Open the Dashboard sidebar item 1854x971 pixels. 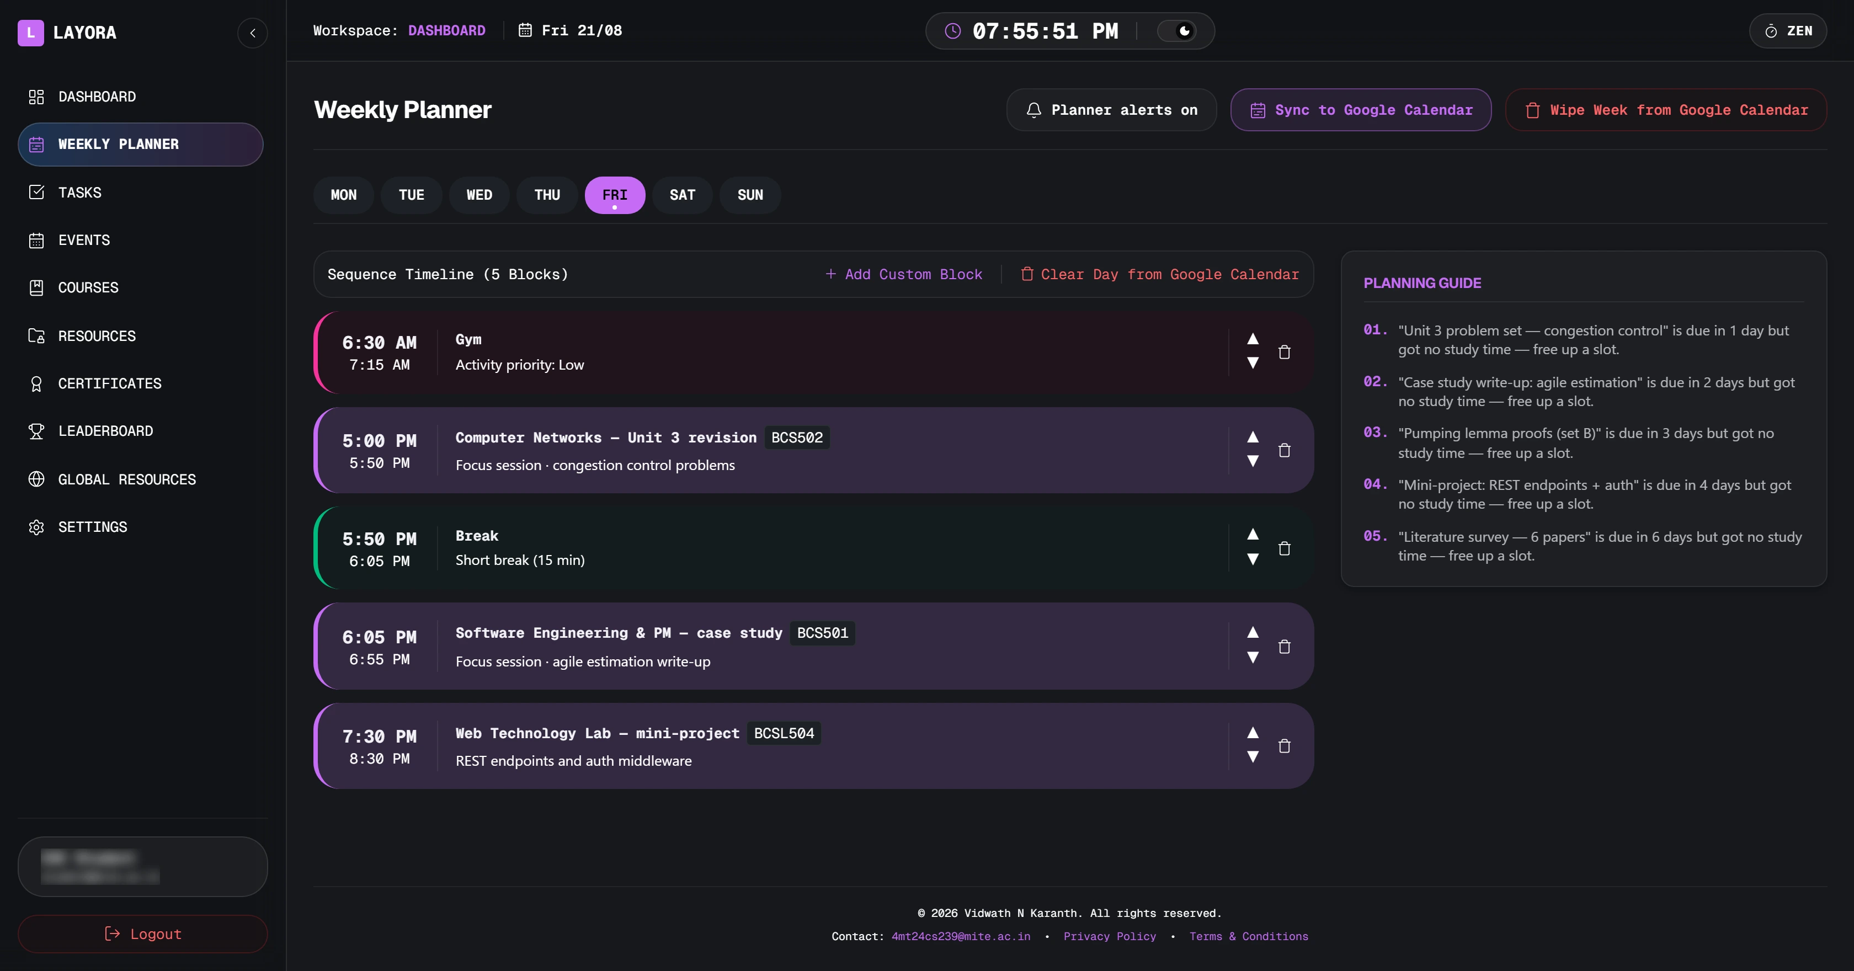140,97
